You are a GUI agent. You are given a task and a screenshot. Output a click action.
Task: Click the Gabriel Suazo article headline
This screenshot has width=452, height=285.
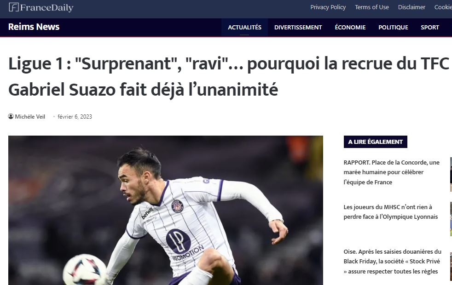(229, 77)
